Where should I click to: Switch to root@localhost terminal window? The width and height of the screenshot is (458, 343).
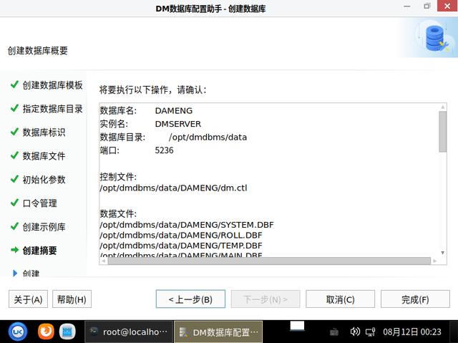129,332
